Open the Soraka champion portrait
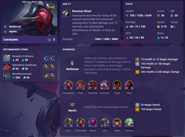The width and height of the screenshot is (185, 137). (129, 123)
